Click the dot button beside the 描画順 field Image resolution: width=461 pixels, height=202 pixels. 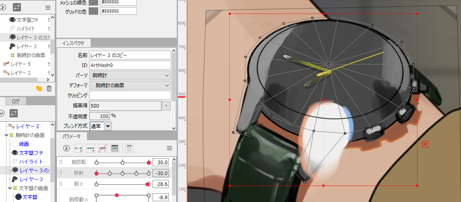(166, 106)
